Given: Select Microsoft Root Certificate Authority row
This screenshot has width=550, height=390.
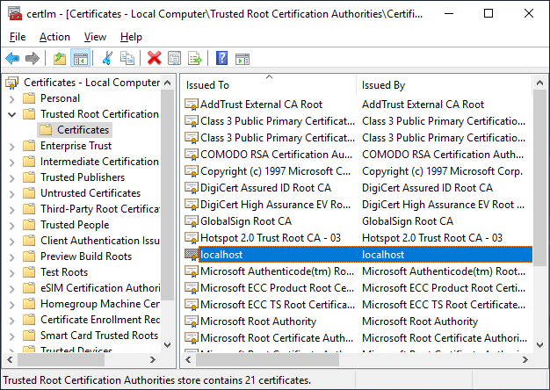Looking at the screenshot, I should point(358,338).
